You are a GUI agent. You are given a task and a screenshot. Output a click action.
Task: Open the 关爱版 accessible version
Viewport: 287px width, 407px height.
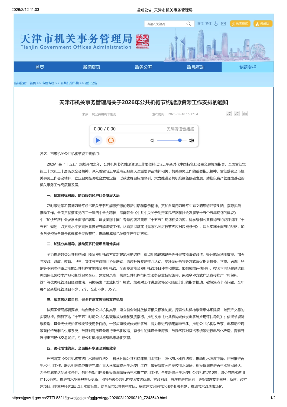click(262, 24)
